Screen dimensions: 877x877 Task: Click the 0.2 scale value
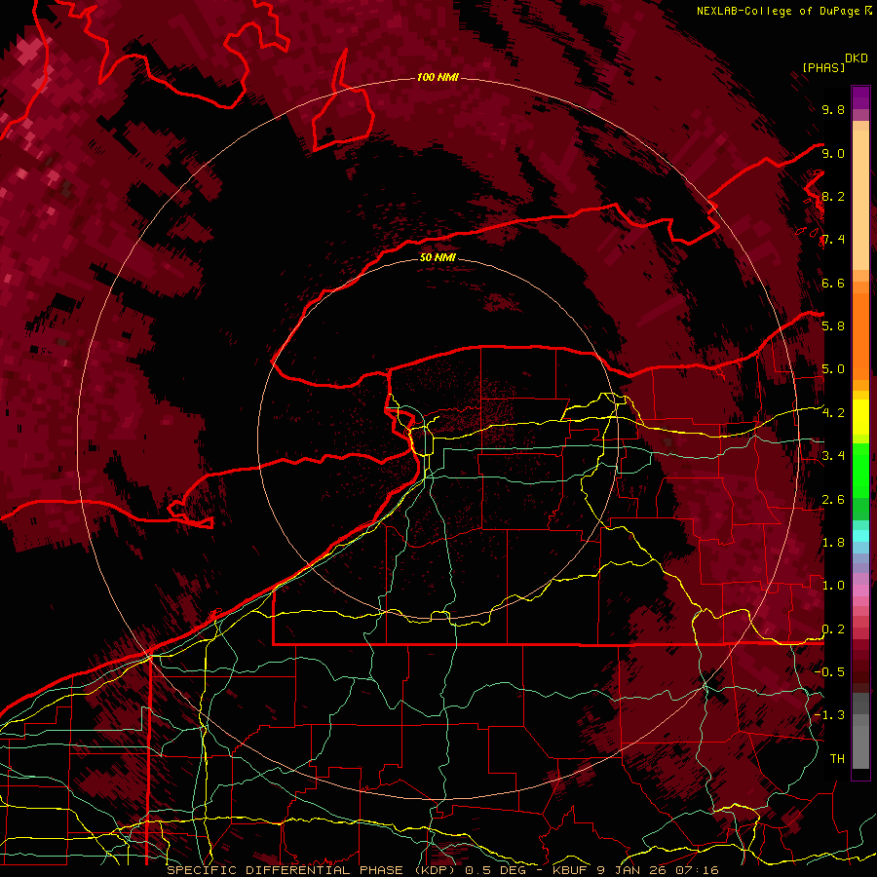point(833,629)
